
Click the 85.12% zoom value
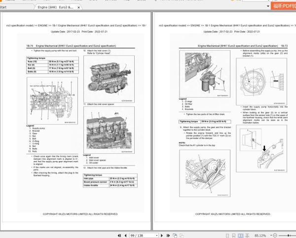pyautogui.click(x=260, y=236)
